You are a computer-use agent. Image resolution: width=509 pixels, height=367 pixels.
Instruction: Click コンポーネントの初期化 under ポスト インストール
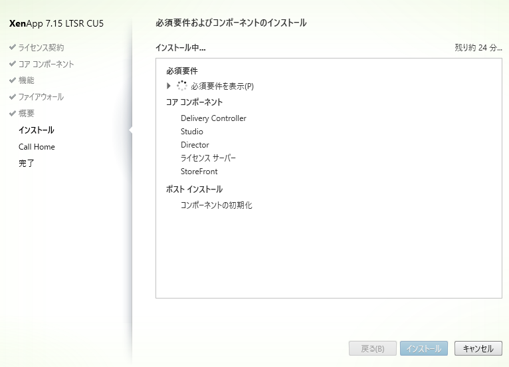click(x=217, y=205)
